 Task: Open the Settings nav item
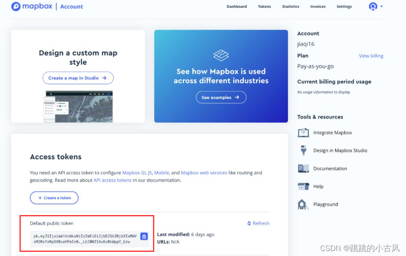(344, 7)
